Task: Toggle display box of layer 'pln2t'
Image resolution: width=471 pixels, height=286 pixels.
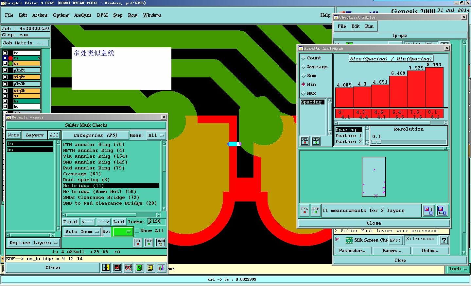Action: pos(5,70)
